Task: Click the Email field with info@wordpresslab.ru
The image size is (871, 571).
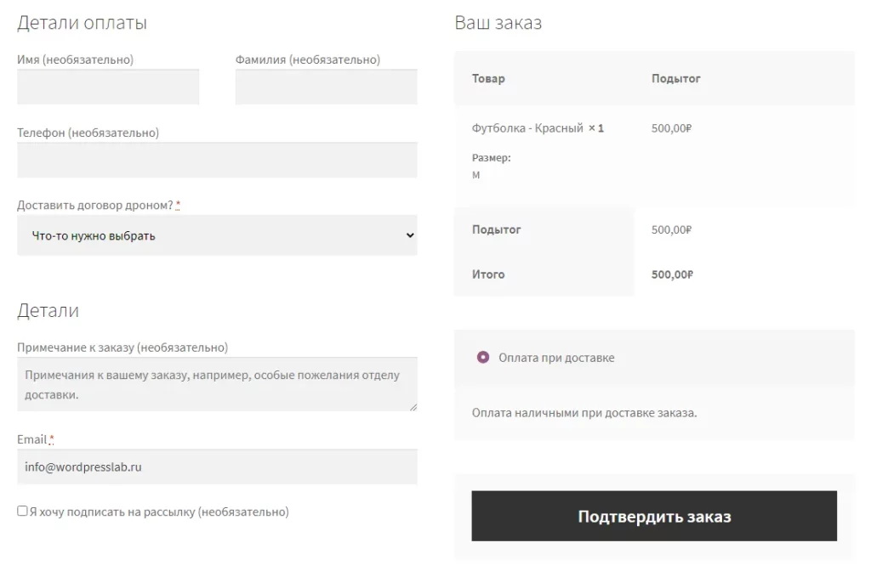Action: point(217,466)
